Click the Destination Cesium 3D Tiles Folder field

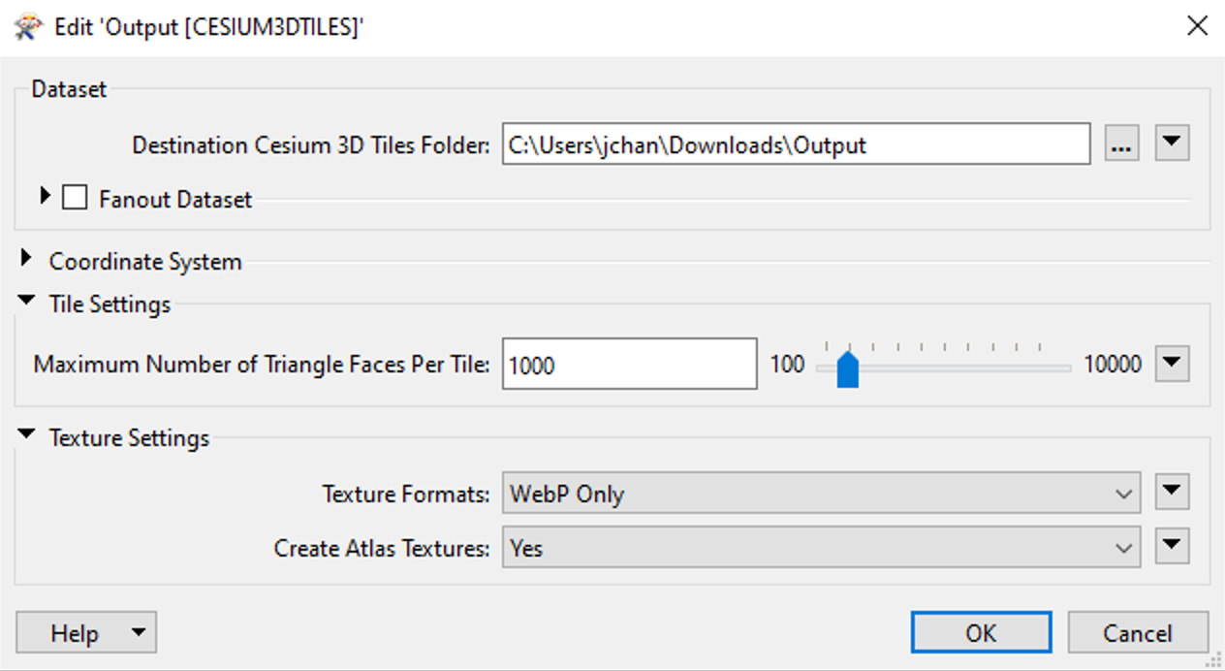click(797, 144)
